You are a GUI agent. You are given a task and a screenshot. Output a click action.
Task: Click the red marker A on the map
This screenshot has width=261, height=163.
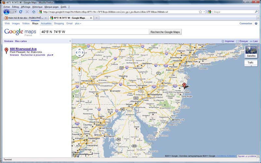tap(184, 85)
